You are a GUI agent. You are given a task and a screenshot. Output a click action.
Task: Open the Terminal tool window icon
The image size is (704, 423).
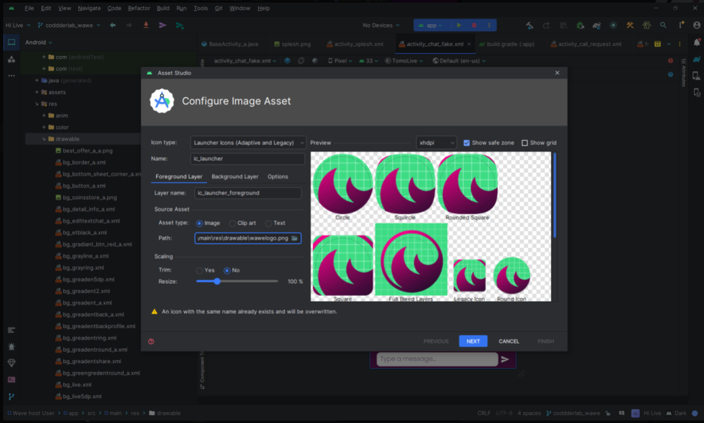11,380
